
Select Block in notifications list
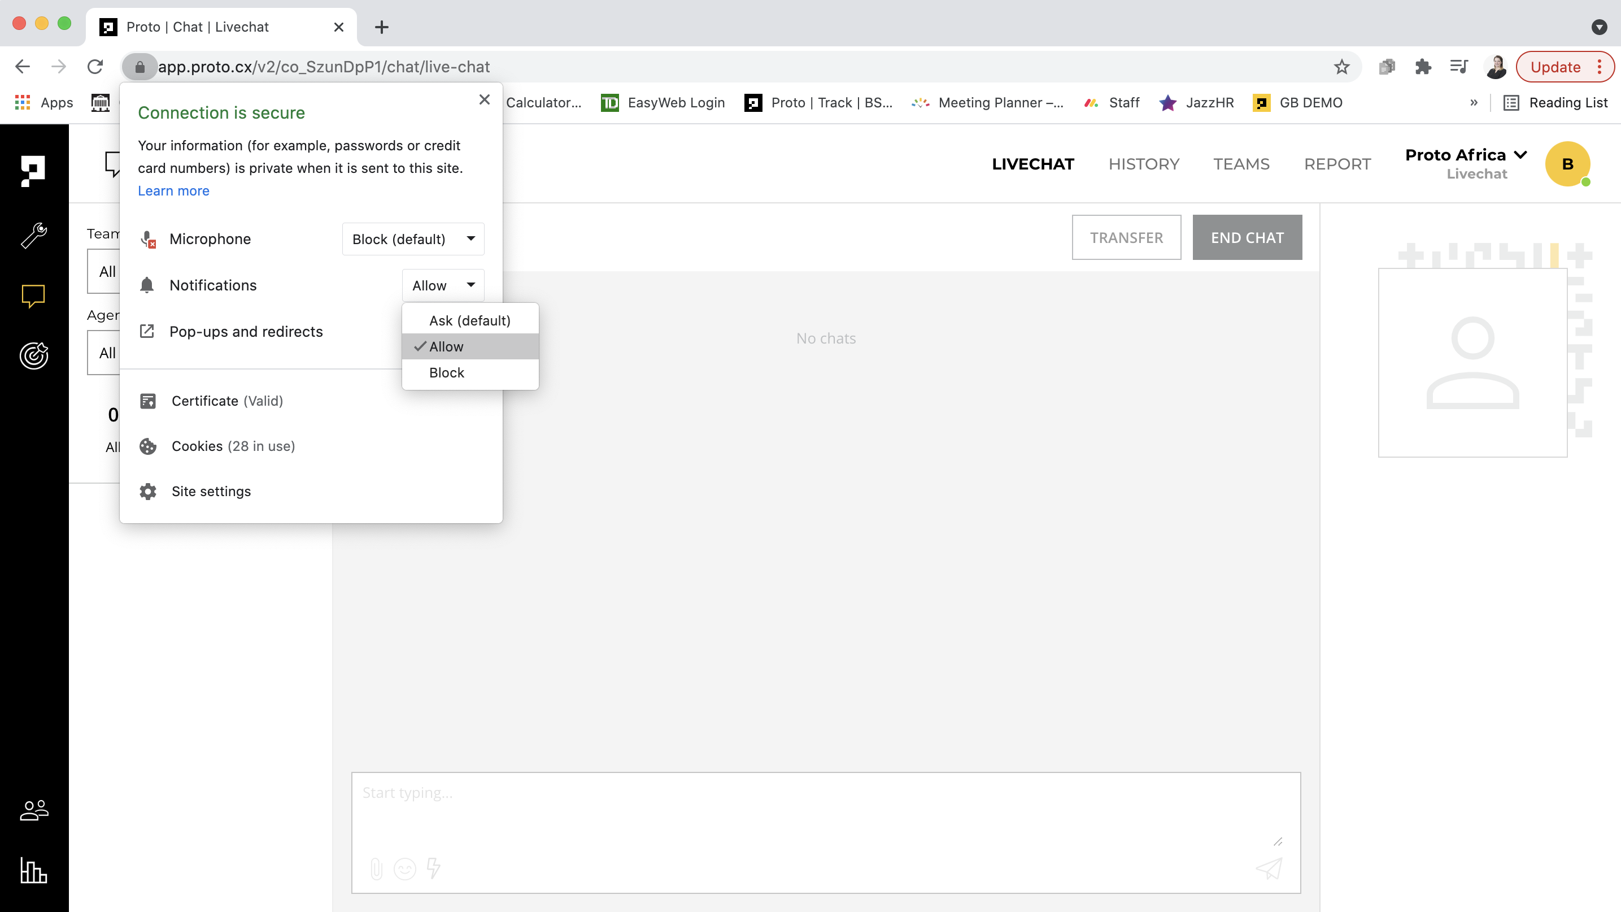pyautogui.click(x=446, y=372)
